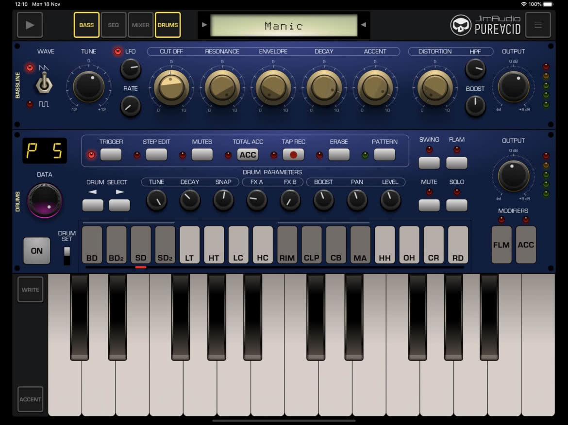568x425 pixels.
Task: Click the LFO RATE knob
Action: pyautogui.click(x=131, y=106)
